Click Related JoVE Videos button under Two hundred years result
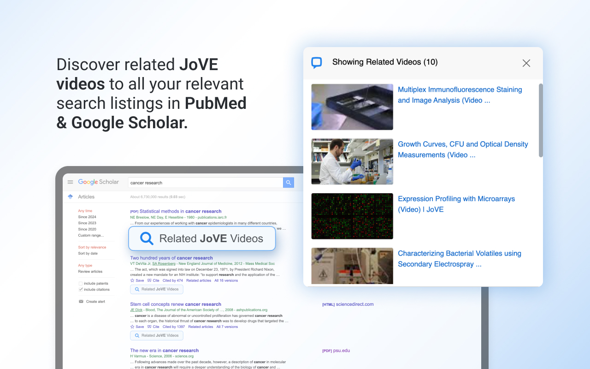This screenshot has height=369, width=590. coord(157,289)
